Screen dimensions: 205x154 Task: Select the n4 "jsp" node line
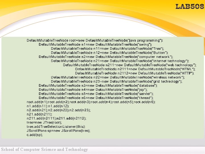[93, 90]
